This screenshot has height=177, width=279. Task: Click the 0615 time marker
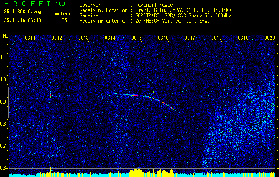pos(137,38)
